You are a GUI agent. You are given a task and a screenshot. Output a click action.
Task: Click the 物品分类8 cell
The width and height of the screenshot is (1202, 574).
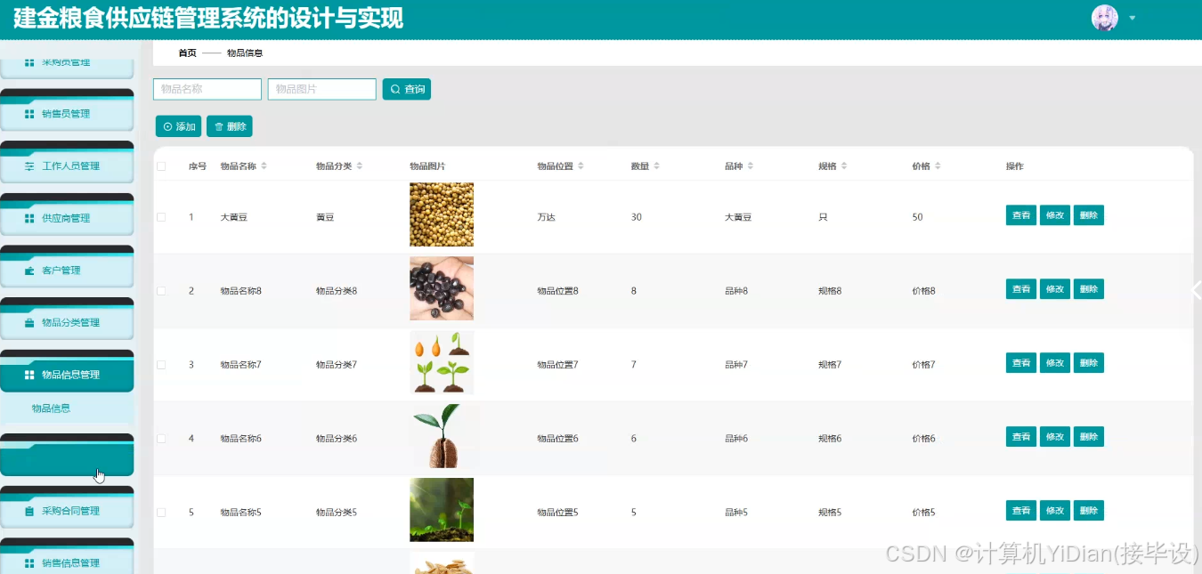coord(337,291)
